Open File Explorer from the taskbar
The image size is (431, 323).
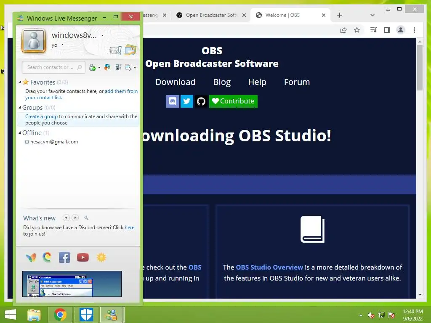[x=34, y=315]
